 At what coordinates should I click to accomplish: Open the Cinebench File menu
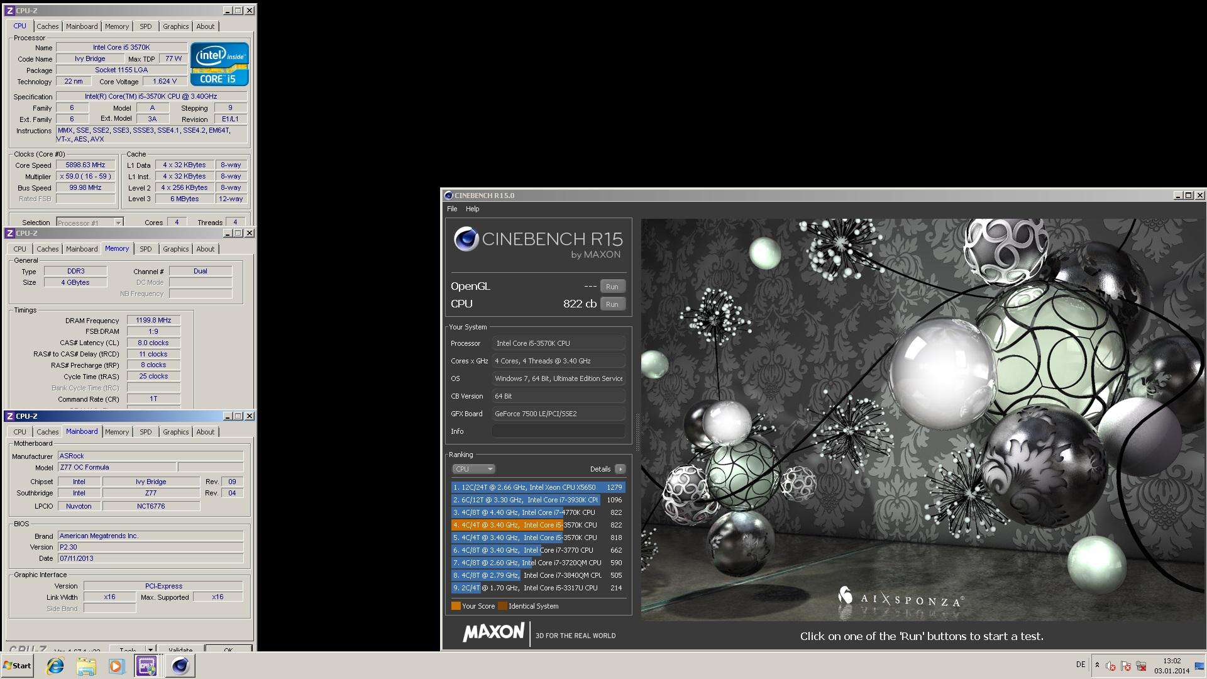452,209
